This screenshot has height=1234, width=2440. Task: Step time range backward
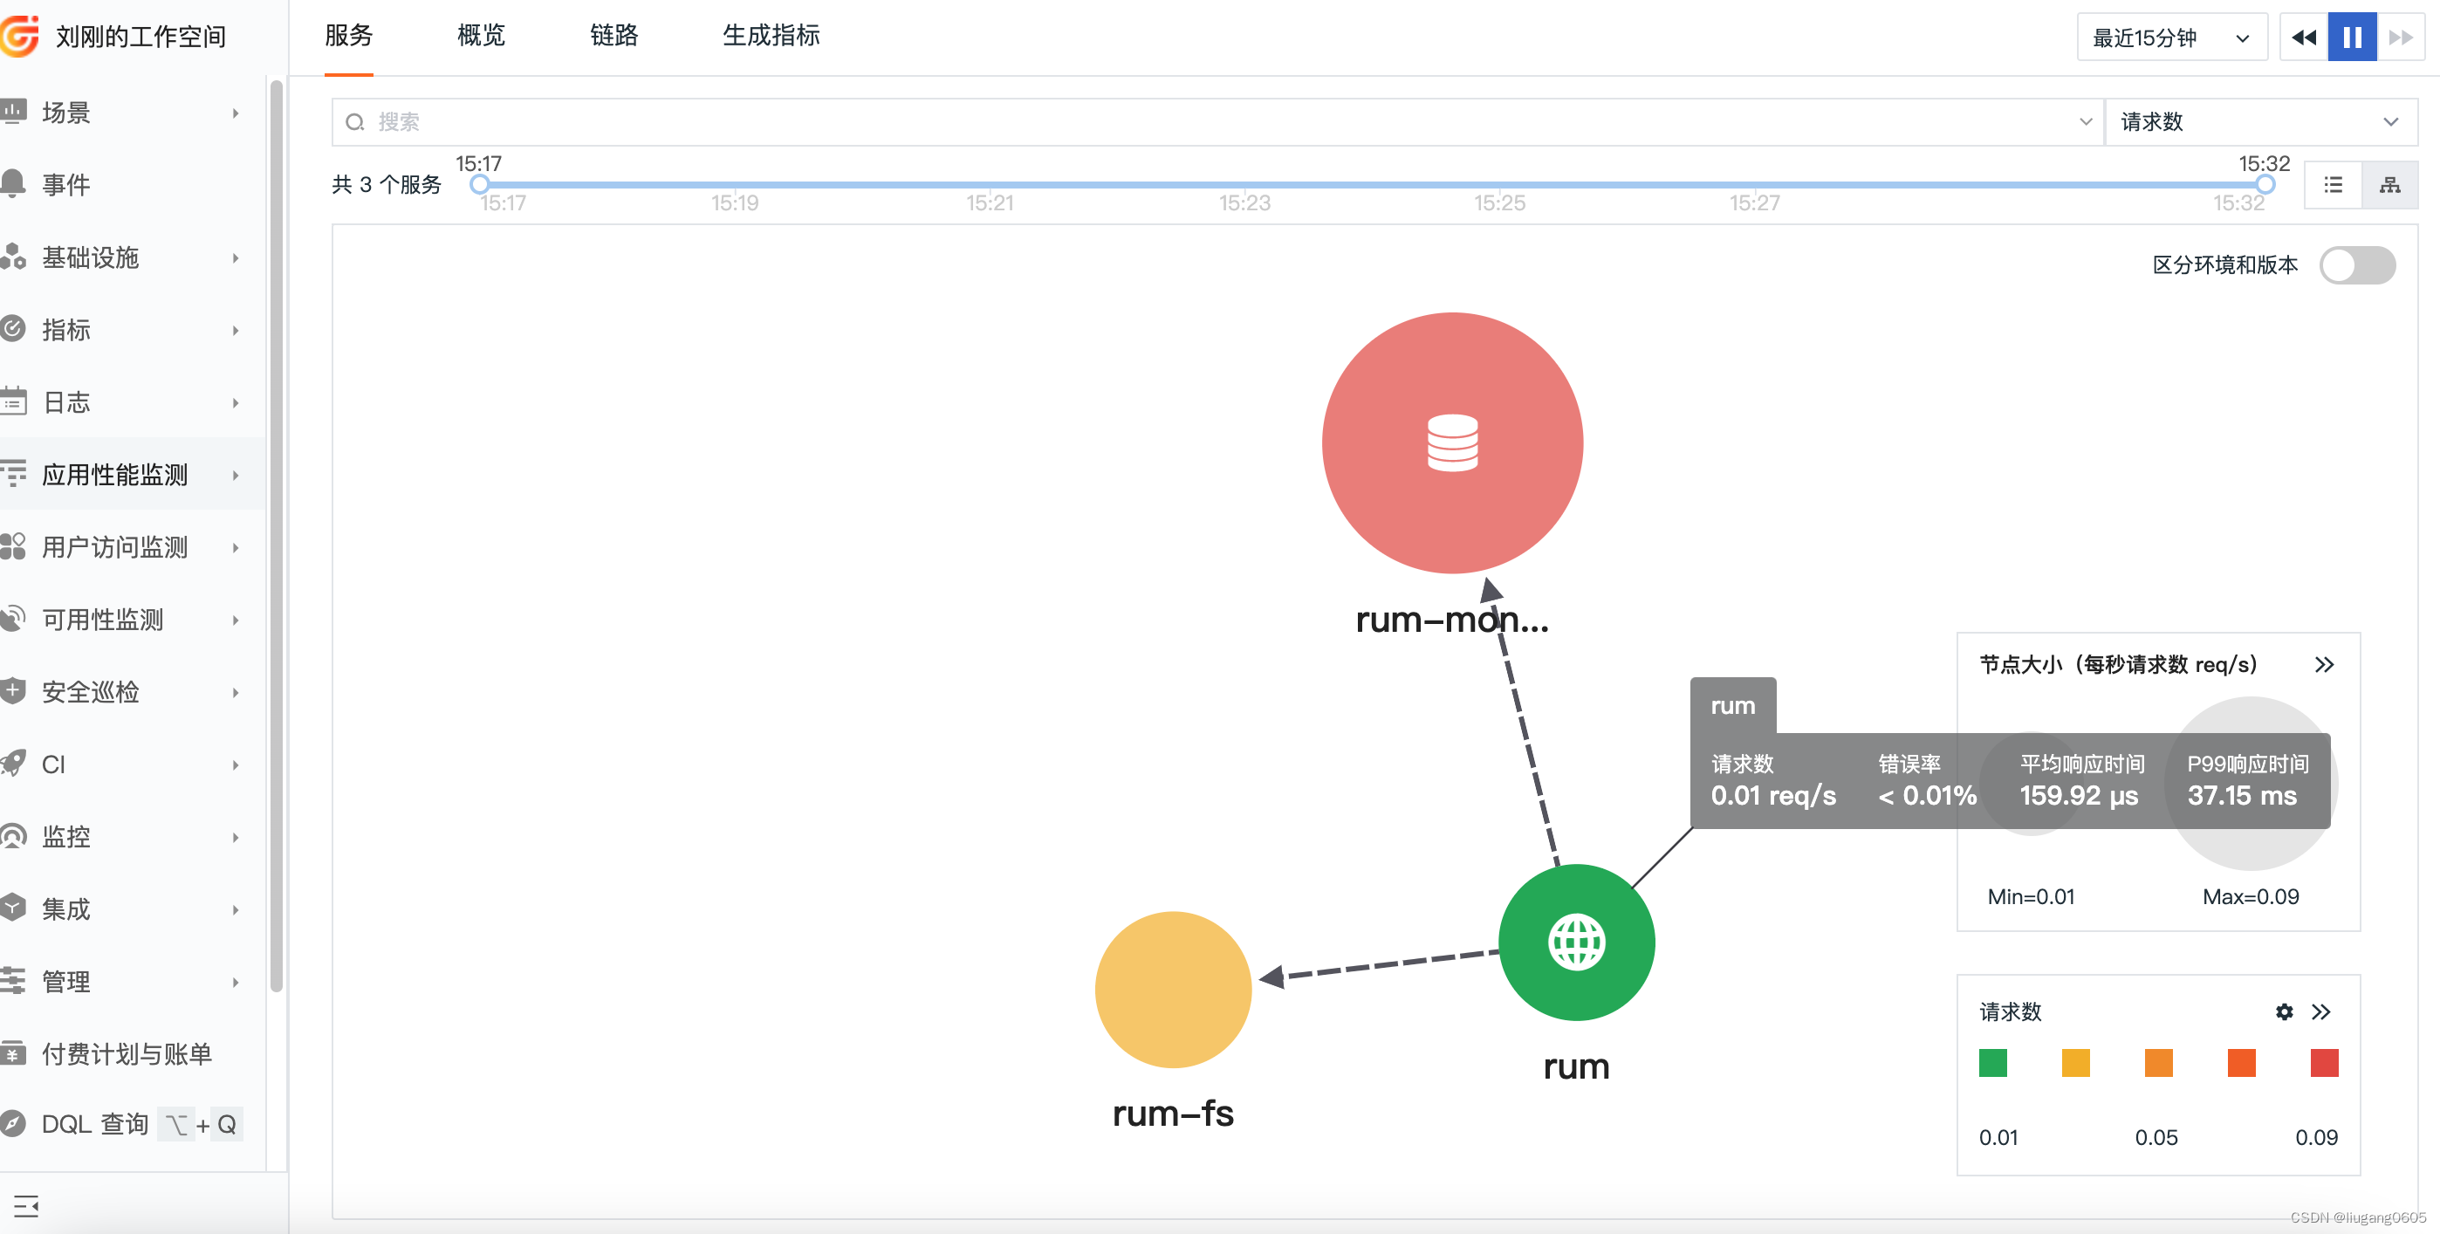(x=2304, y=38)
